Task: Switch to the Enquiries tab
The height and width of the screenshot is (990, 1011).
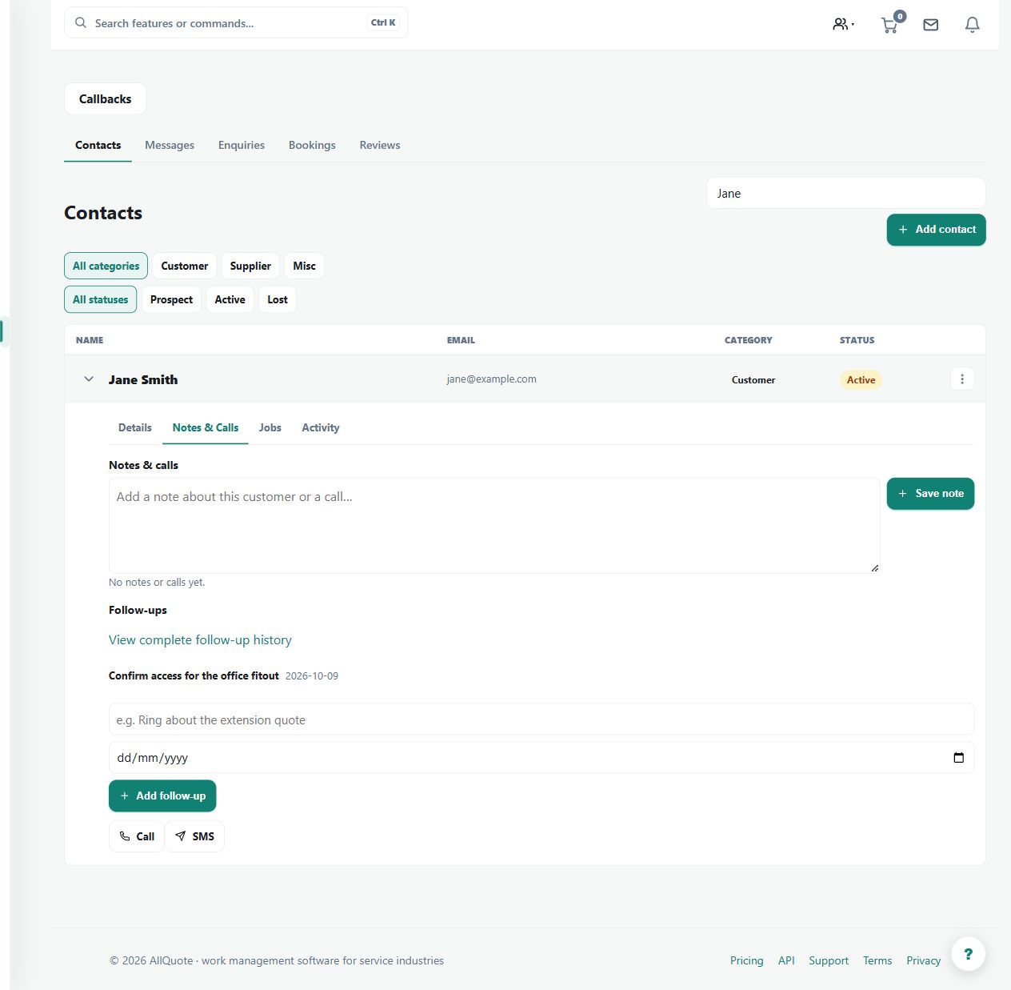Action: tap(242, 146)
